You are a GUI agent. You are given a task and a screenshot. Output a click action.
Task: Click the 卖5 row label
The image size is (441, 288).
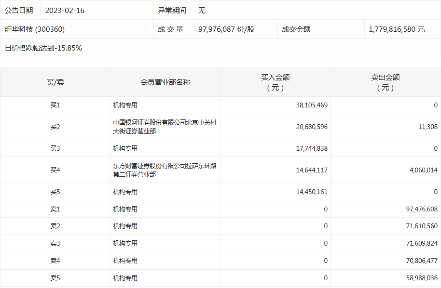point(55,278)
